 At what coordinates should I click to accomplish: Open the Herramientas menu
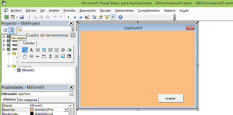[124, 11]
